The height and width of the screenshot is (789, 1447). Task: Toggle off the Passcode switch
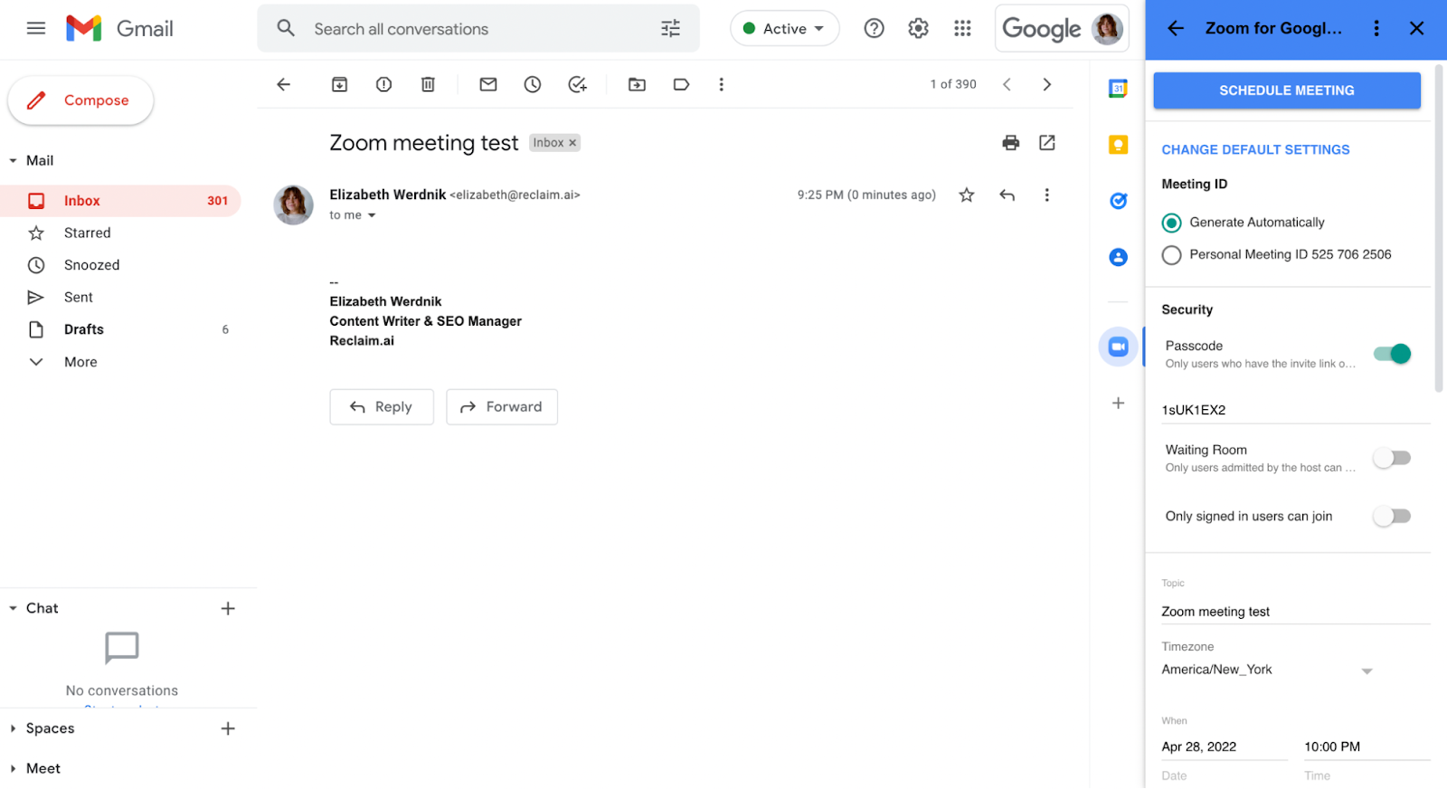coord(1393,354)
